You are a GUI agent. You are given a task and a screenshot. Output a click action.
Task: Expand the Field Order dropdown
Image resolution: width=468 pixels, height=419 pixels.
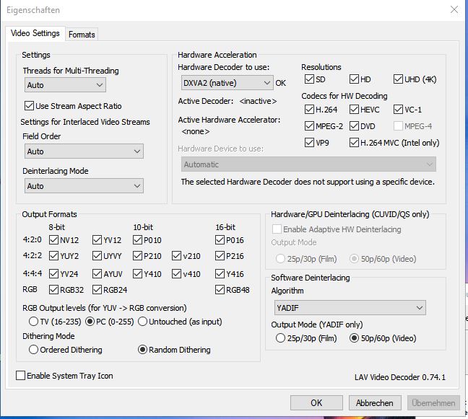(x=83, y=151)
